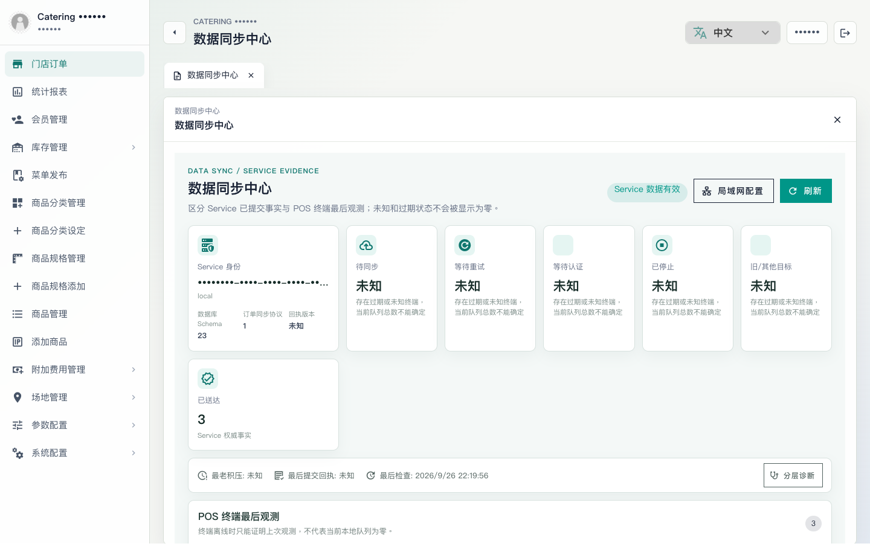This screenshot has width=870, height=558.
Task: Expand the 场地管理 submenu chevron
Action: click(134, 397)
